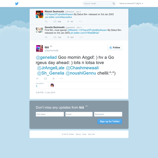Open the avatar of user who favorited
158x158 pixels.
click(52, 85)
